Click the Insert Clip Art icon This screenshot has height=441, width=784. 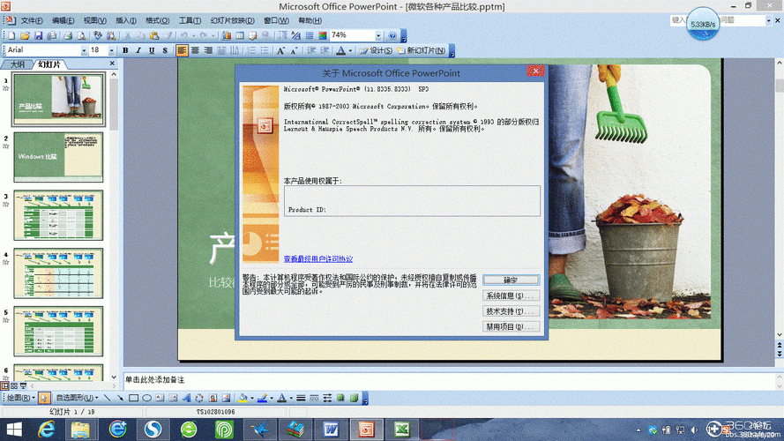pos(213,398)
